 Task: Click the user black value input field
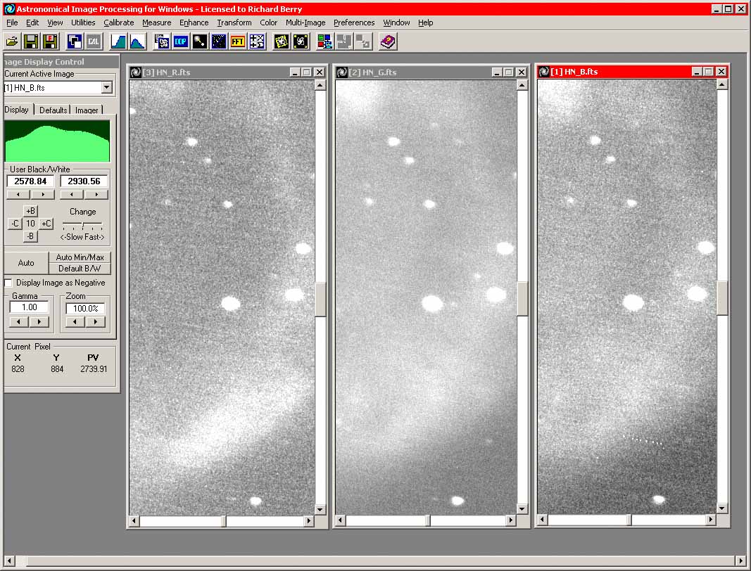(31, 181)
